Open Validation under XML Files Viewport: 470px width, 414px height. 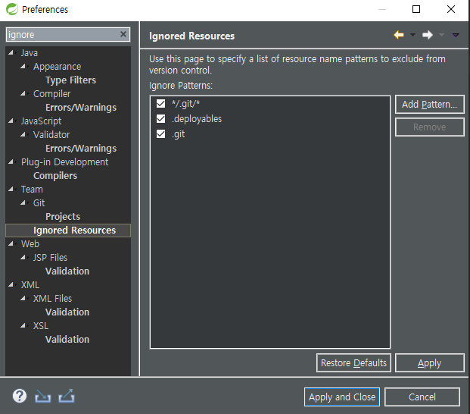coord(67,312)
